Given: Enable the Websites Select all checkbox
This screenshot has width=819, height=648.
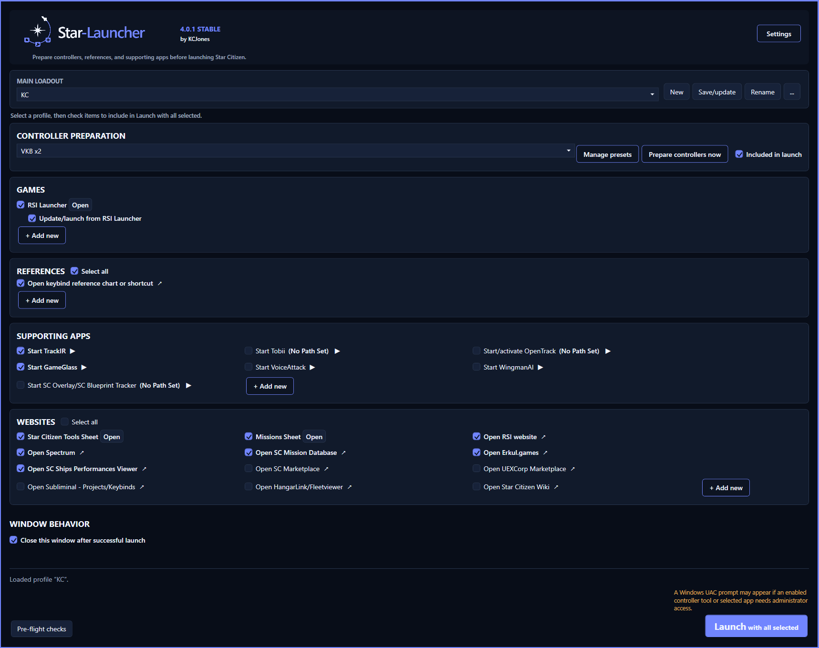Looking at the screenshot, I should coord(65,422).
